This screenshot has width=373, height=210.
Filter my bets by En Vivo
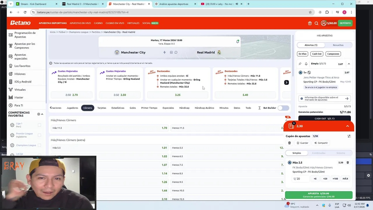click(x=302, y=54)
